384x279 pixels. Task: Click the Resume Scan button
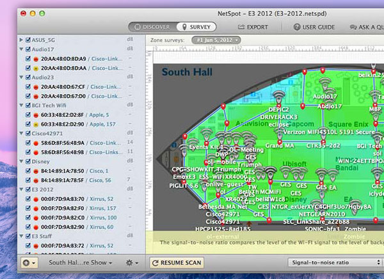[177, 263]
